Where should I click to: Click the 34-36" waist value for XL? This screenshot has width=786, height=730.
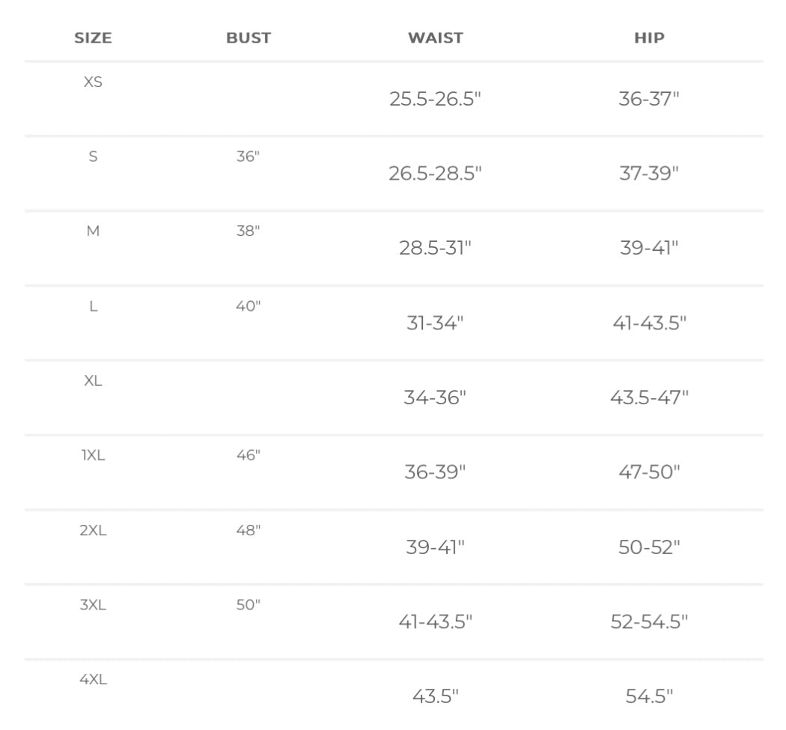pyautogui.click(x=435, y=398)
